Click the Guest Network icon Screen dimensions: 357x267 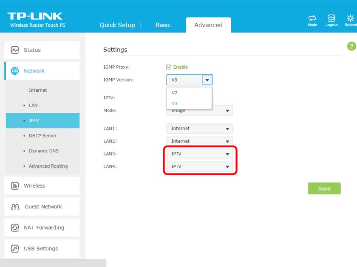(15, 207)
